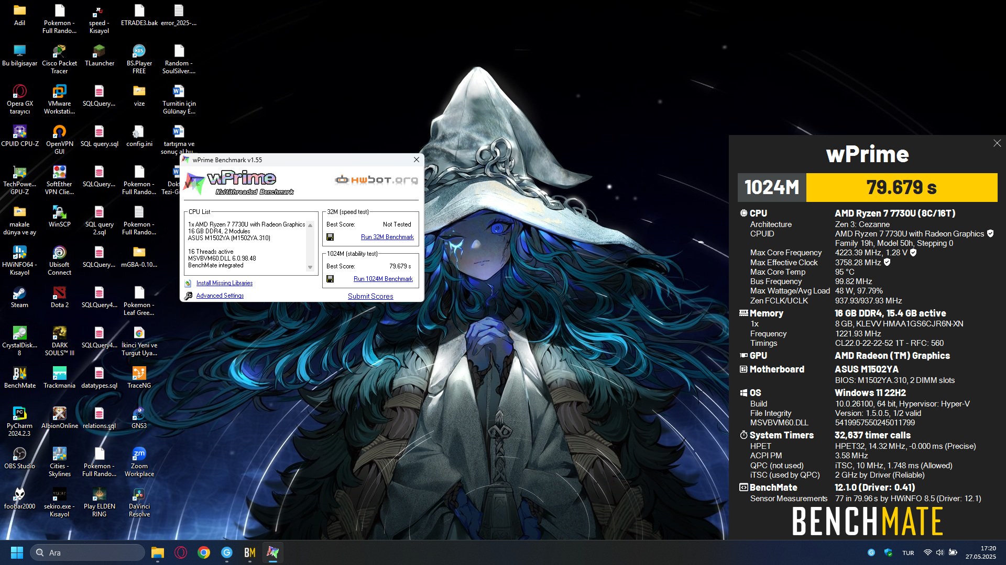Open the BenchMate desktop icon
1006x565 pixels.
tap(19, 377)
